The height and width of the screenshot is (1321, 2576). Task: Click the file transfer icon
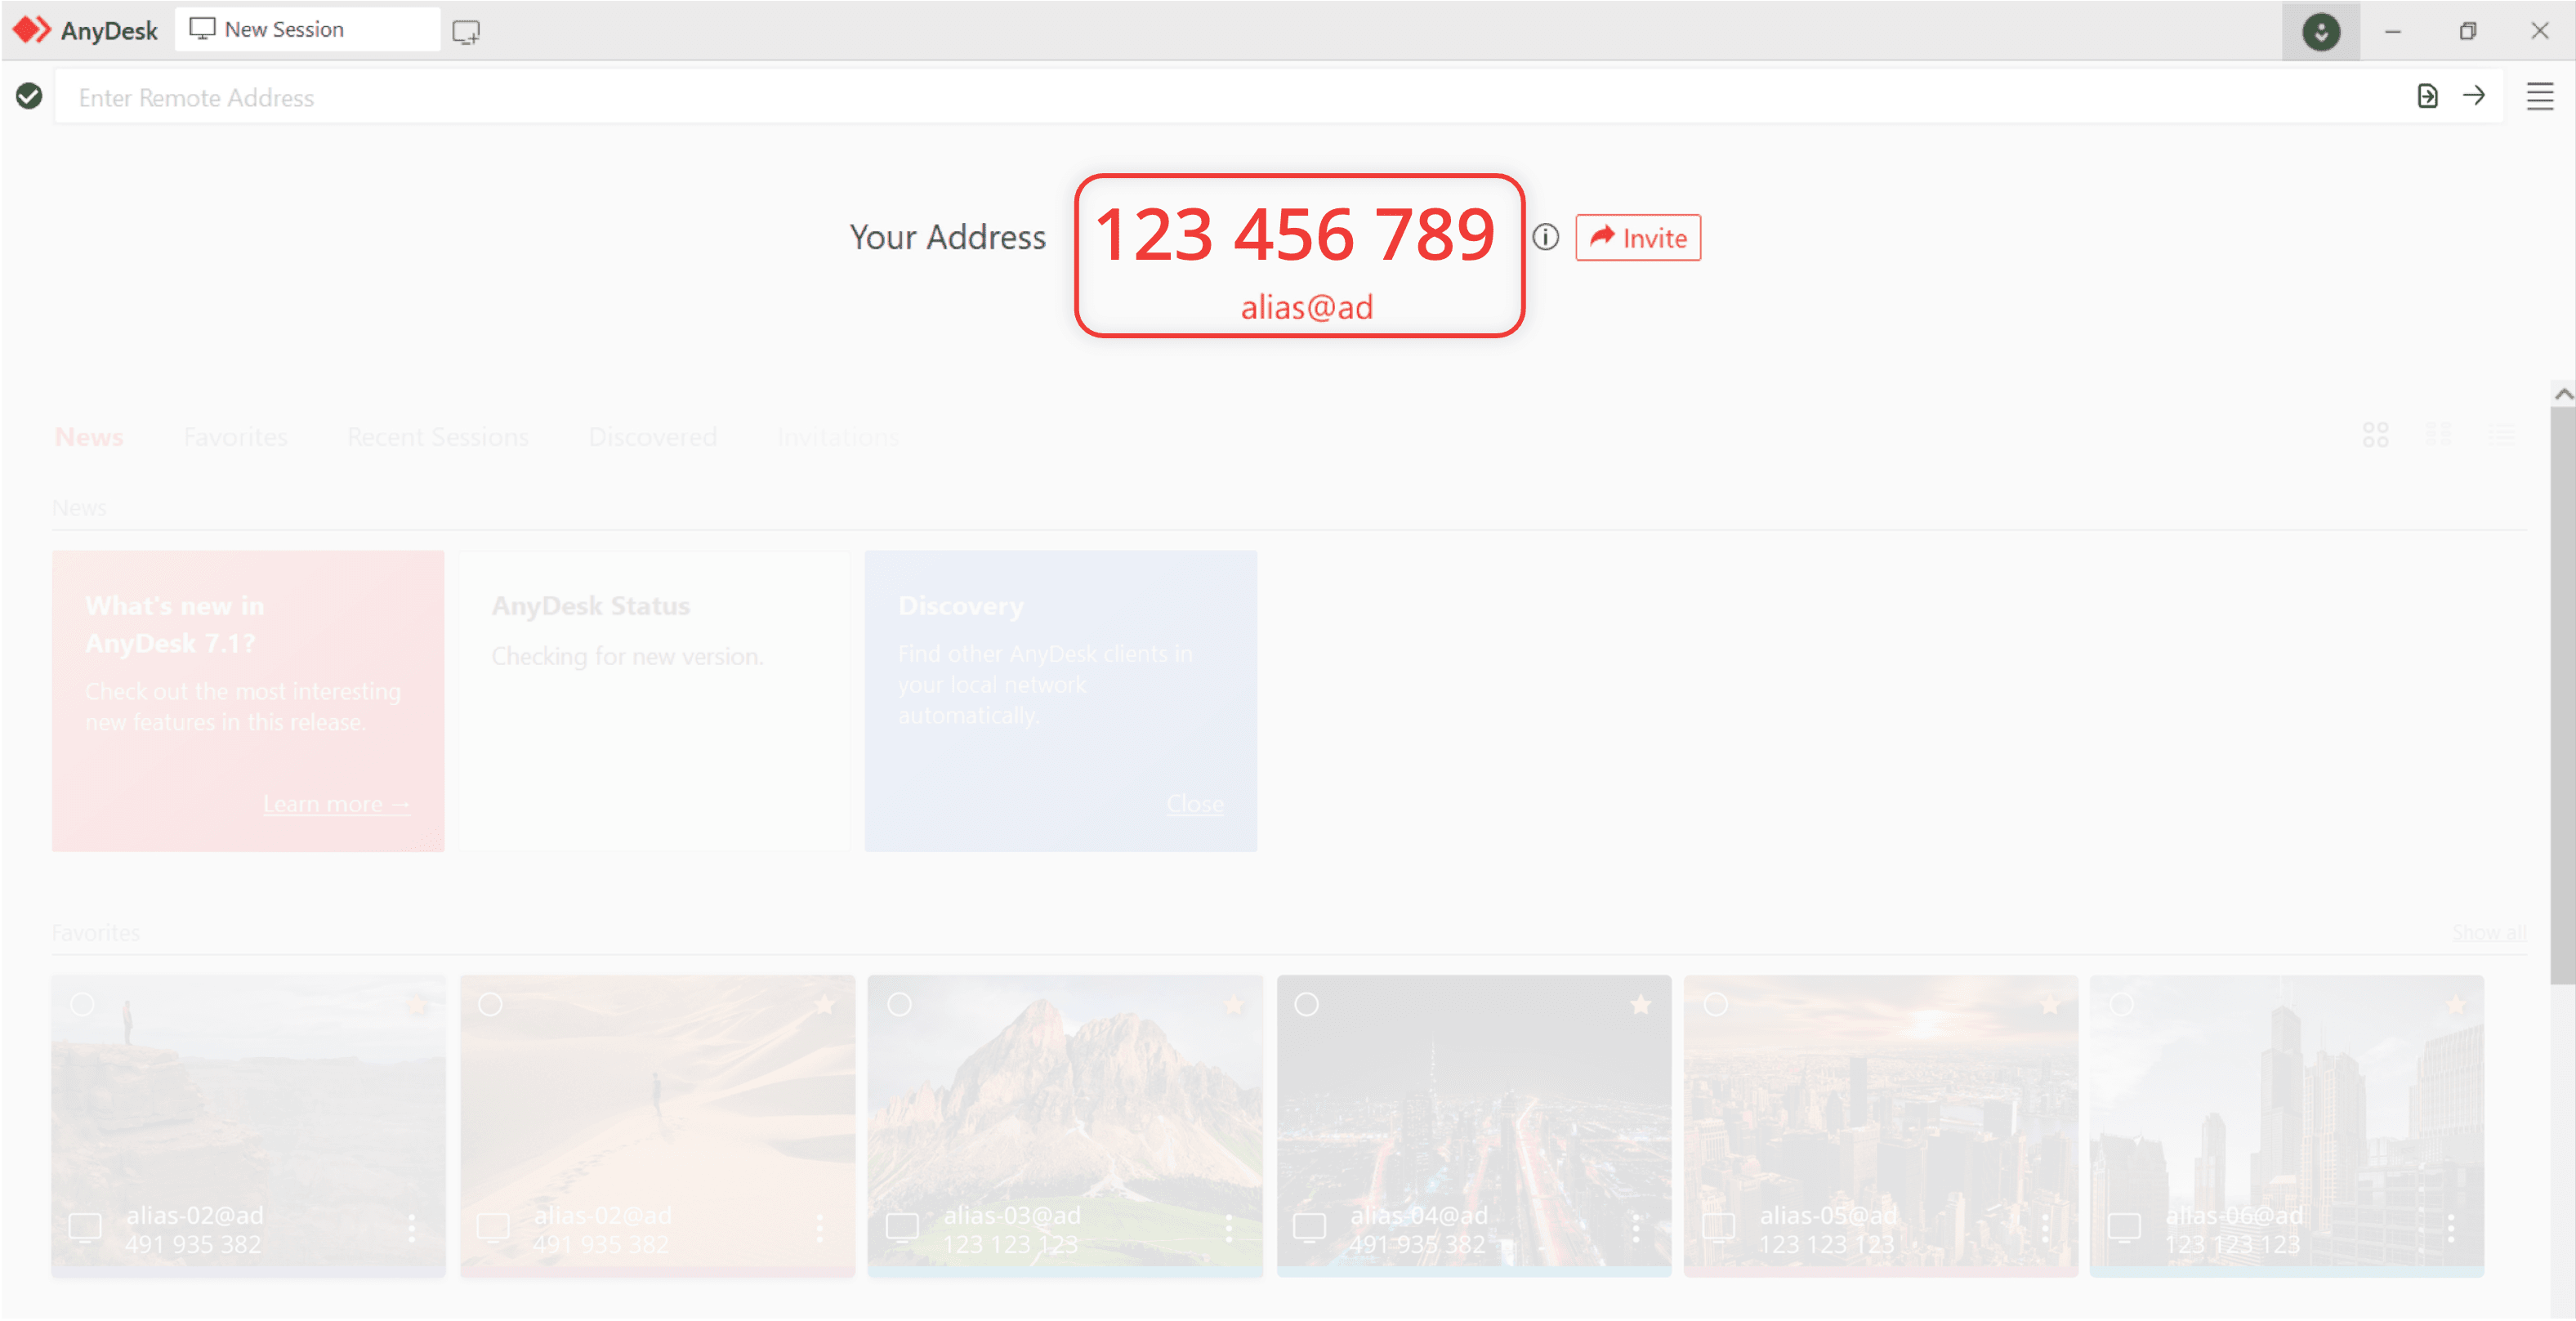(2427, 96)
